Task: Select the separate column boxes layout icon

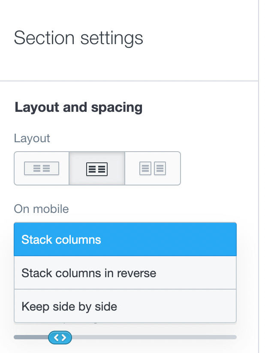Action: 153,168
